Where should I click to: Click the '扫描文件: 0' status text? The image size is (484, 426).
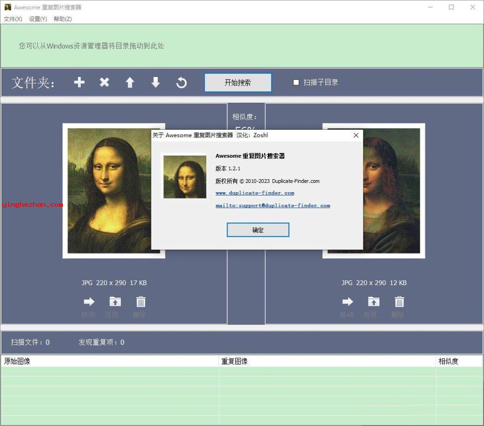coord(30,342)
